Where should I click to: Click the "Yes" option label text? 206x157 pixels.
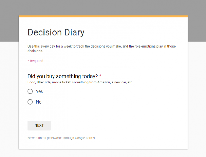pos(39,91)
